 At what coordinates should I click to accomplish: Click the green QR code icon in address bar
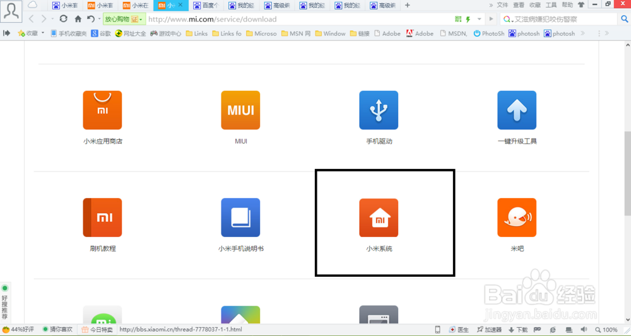click(x=458, y=19)
